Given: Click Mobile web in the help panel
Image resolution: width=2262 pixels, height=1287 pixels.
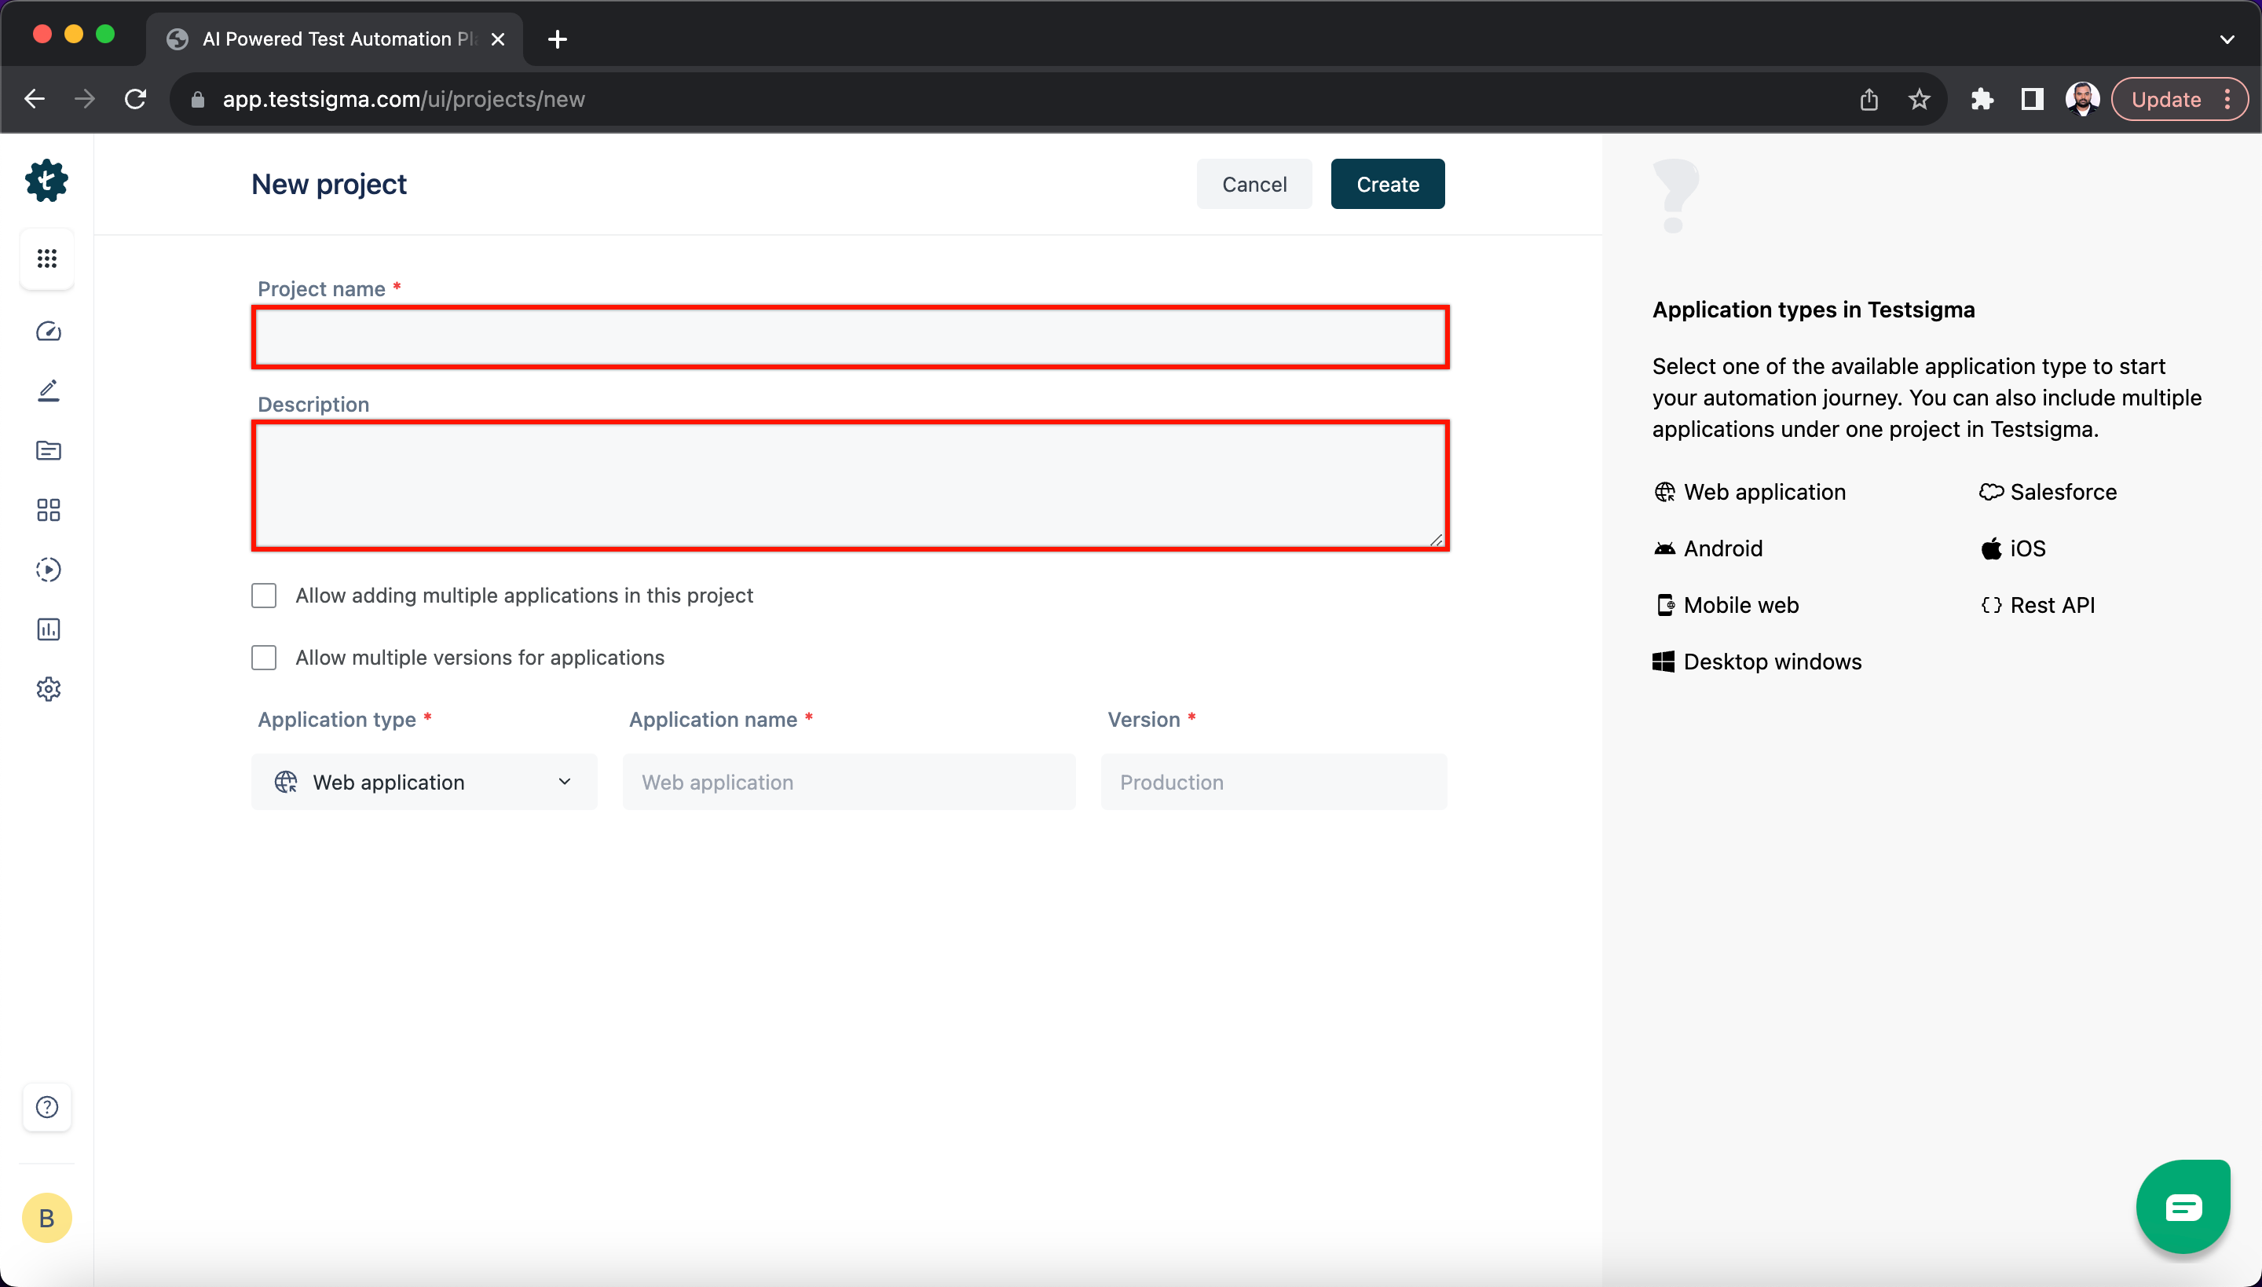Looking at the screenshot, I should 1726,605.
